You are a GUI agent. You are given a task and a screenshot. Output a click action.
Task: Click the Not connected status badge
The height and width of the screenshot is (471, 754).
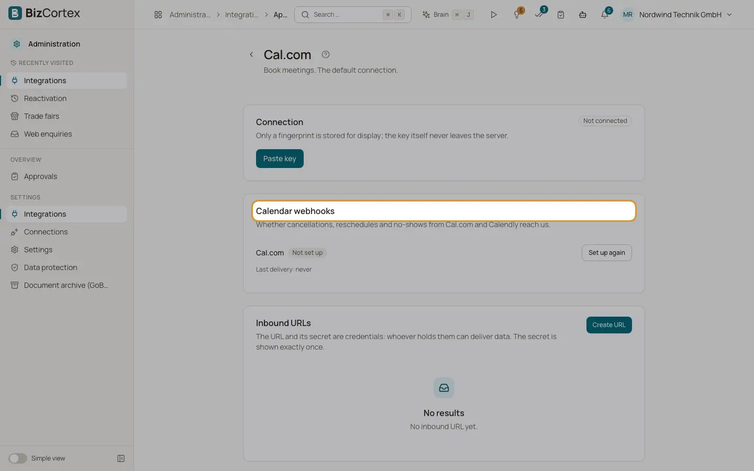pos(605,121)
